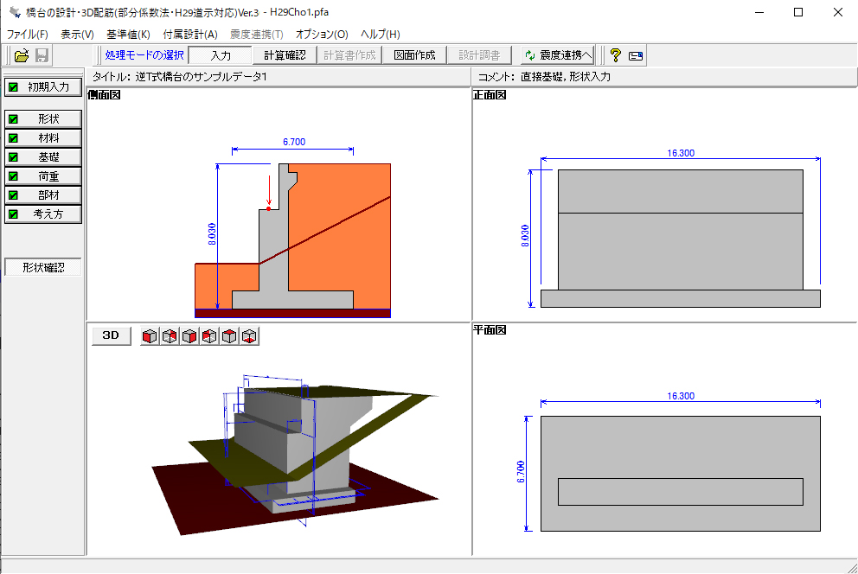
Task: Click the 震度連携へ button
Action: coord(558,55)
